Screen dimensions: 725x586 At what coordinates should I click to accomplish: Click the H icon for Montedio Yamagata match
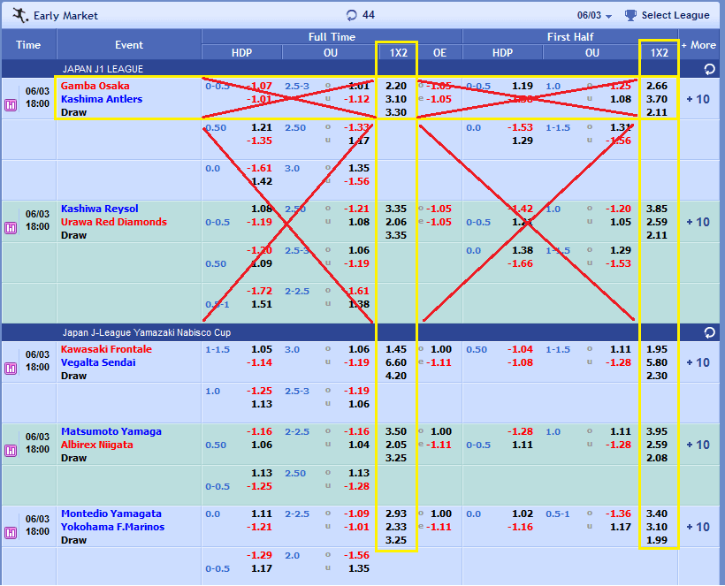pyautogui.click(x=11, y=533)
